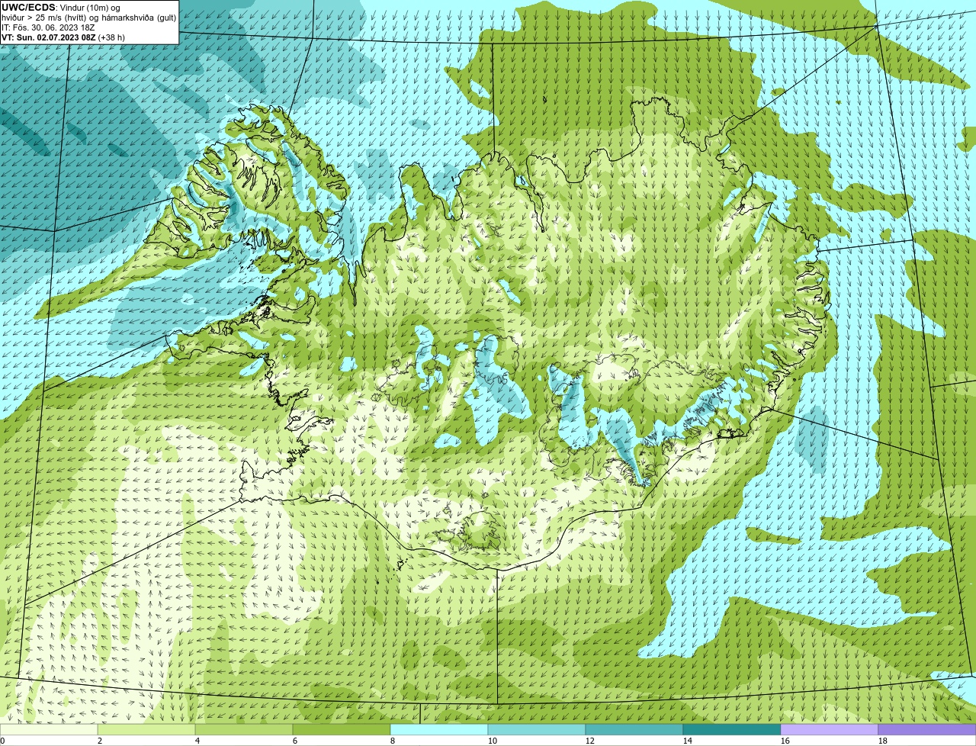Click the legend scale label '6'
This screenshot has height=746, width=976.
[x=295, y=741]
